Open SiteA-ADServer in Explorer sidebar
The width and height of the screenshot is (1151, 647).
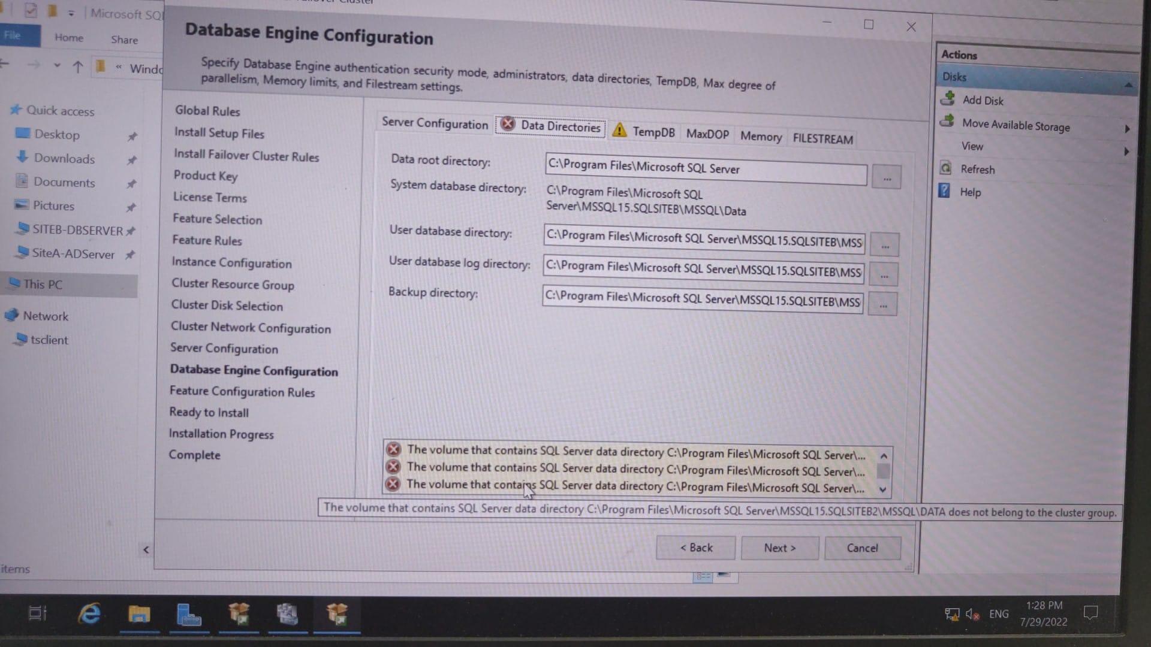pos(73,254)
